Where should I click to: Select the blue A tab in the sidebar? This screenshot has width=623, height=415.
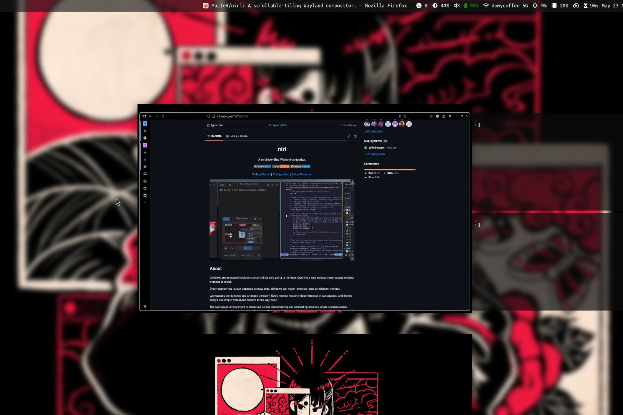click(x=145, y=123)
